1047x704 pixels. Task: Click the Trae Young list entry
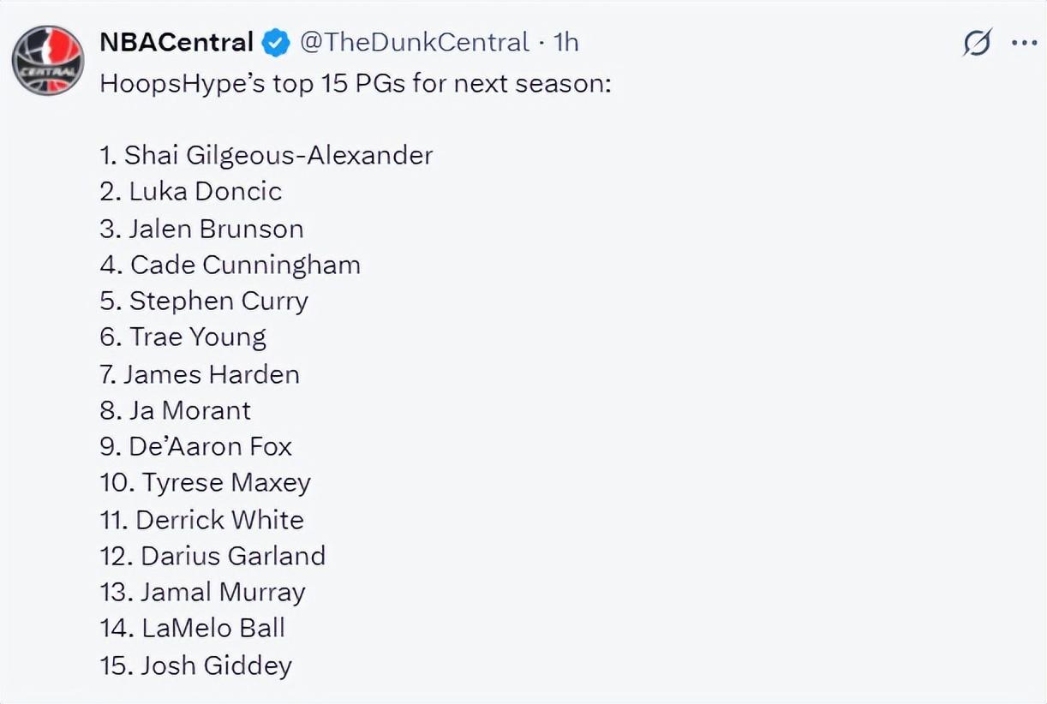(x=183, y=337)
